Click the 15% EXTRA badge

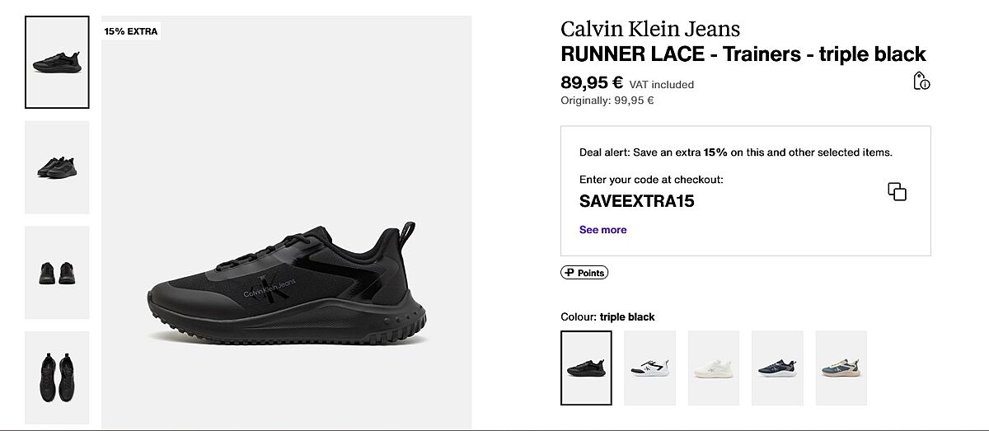pos(130,31)
